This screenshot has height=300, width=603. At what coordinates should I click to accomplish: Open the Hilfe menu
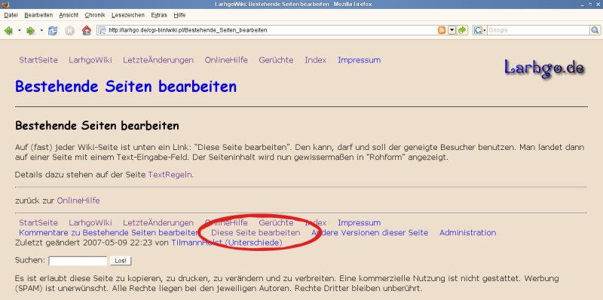pos(179,15)
